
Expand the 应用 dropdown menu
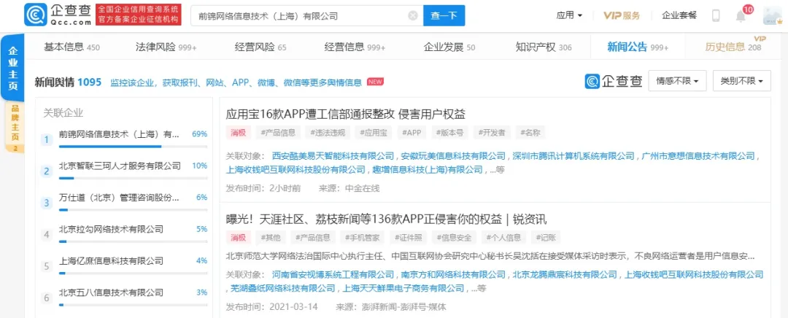569,15
